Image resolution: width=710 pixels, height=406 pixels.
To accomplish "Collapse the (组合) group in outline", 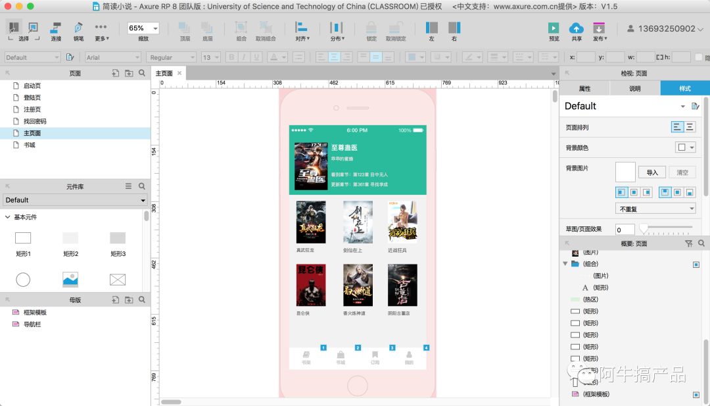I will [x=565, y=264].
